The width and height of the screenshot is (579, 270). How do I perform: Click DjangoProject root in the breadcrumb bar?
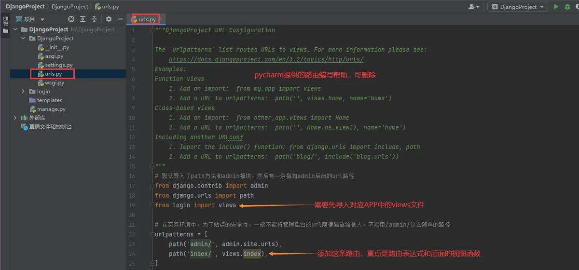point(25,6)
